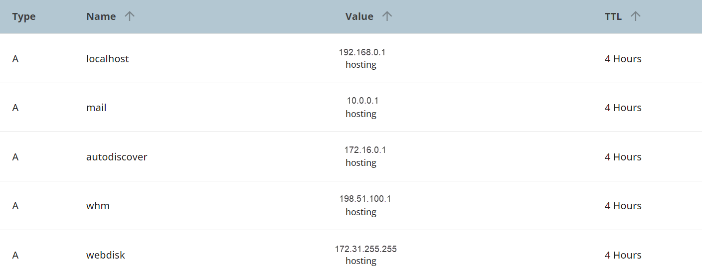Select the localhost record name

pyautogui.click(x=107, y=59)
